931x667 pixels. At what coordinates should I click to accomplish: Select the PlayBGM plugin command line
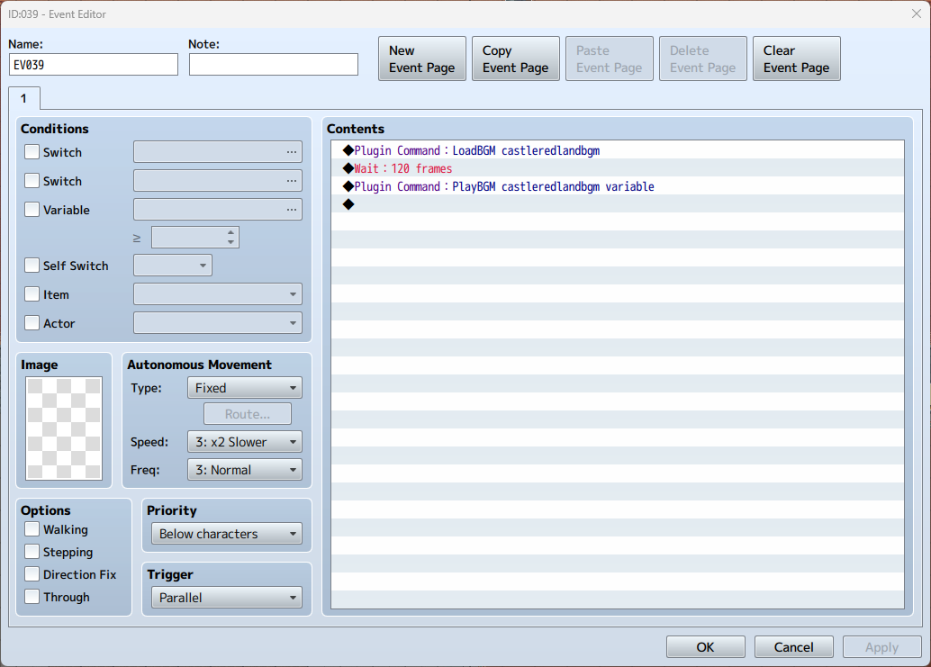click(618, 186)
